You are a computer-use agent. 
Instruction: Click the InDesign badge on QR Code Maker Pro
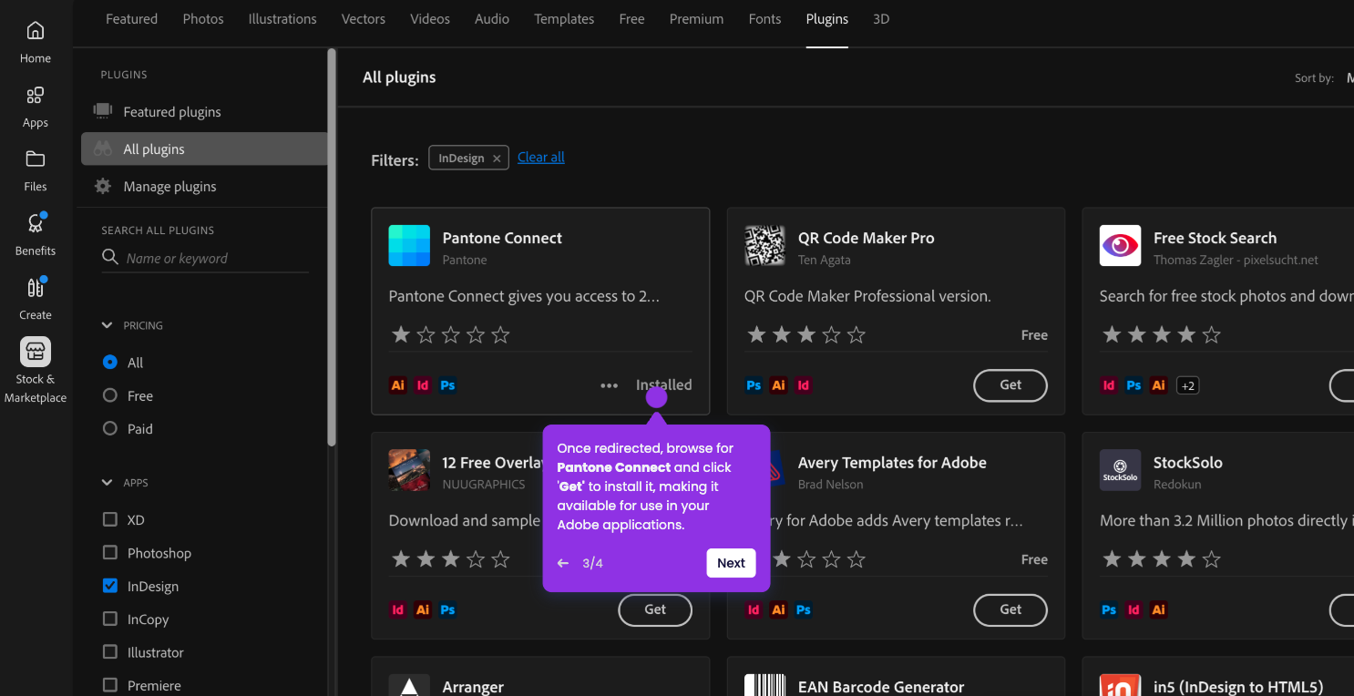tap(803, 385)
